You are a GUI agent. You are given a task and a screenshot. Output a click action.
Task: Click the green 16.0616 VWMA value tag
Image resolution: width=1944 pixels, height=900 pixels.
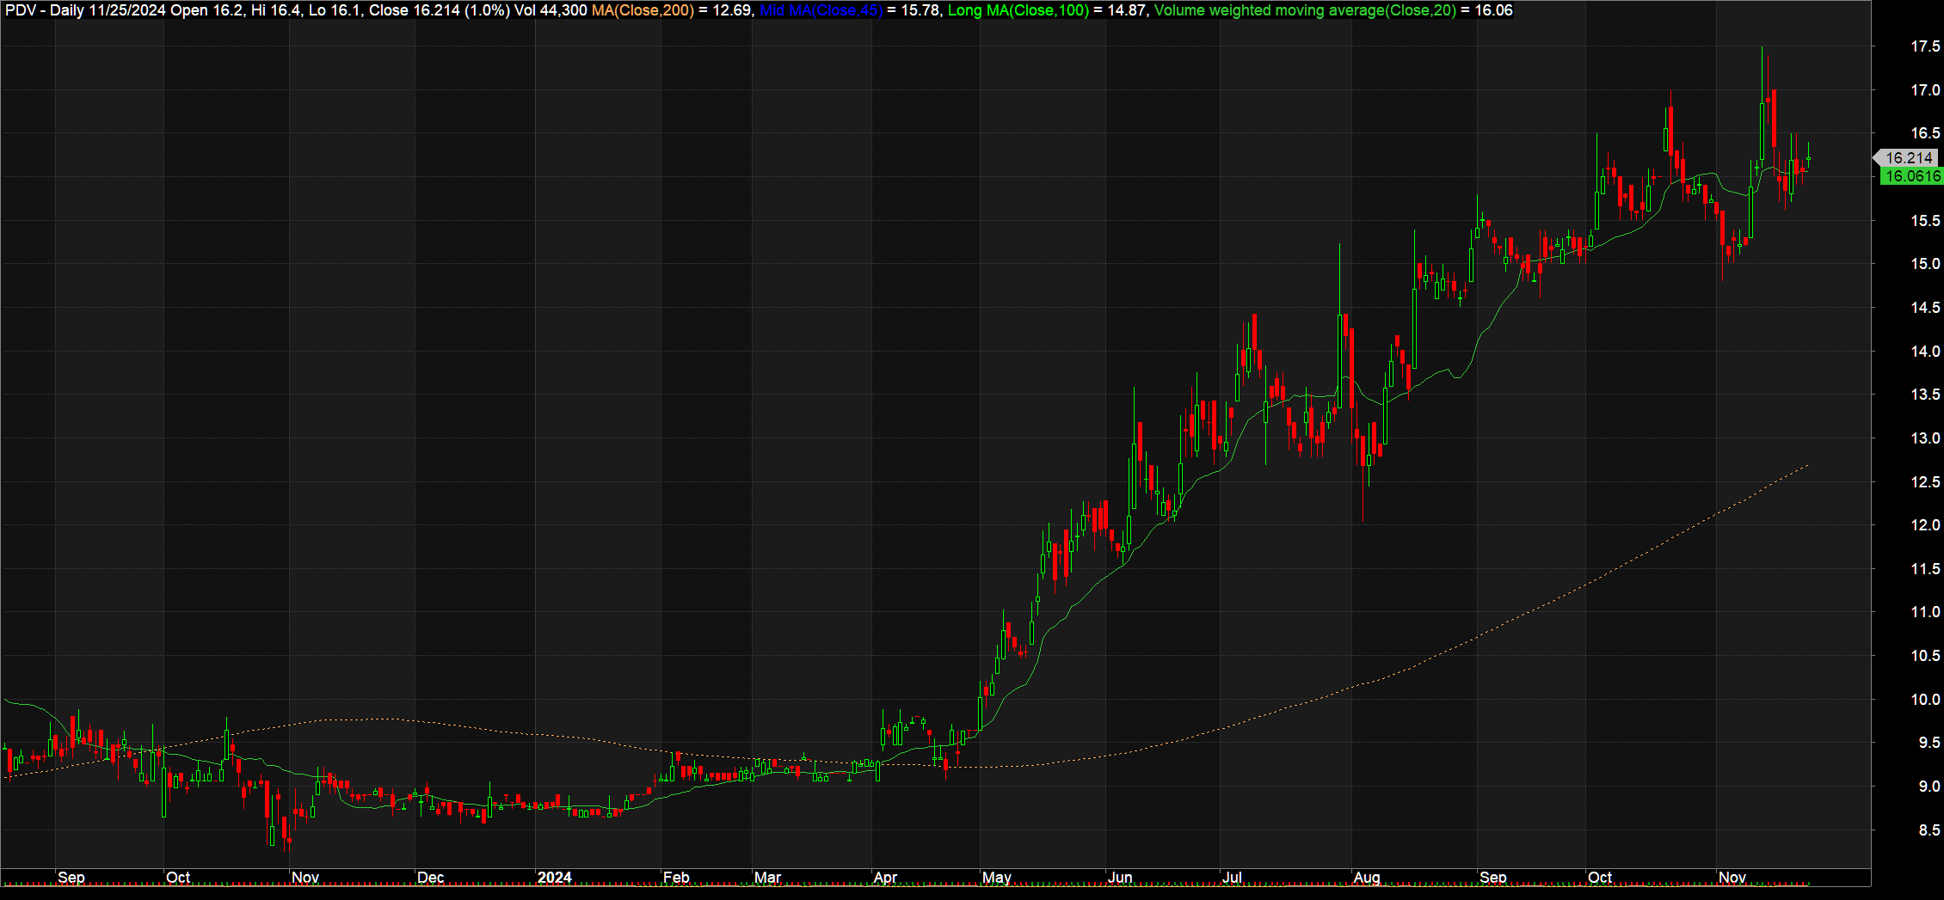pos(1911,176)
